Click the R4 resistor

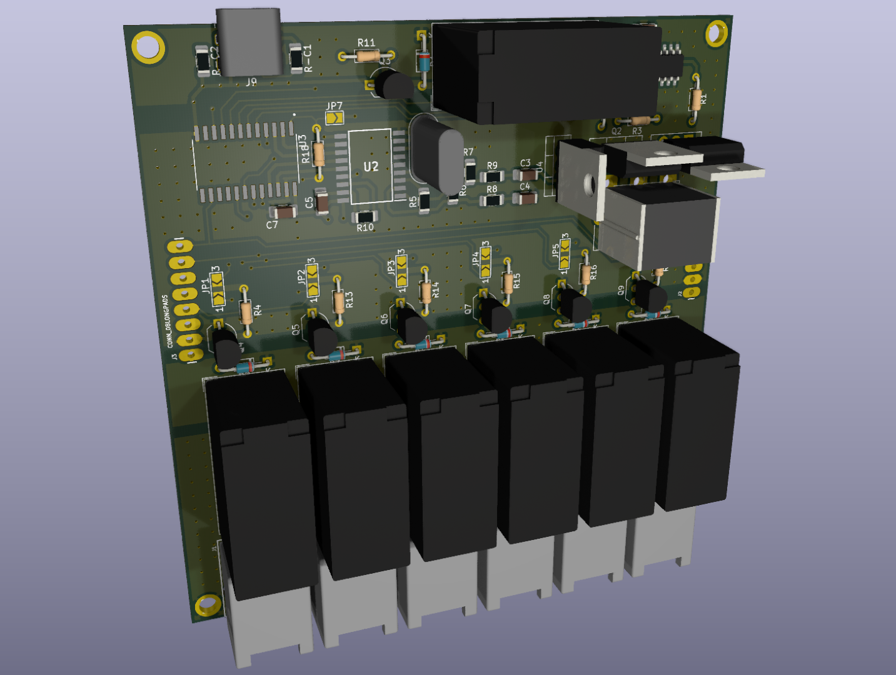[x=246, y=311]
